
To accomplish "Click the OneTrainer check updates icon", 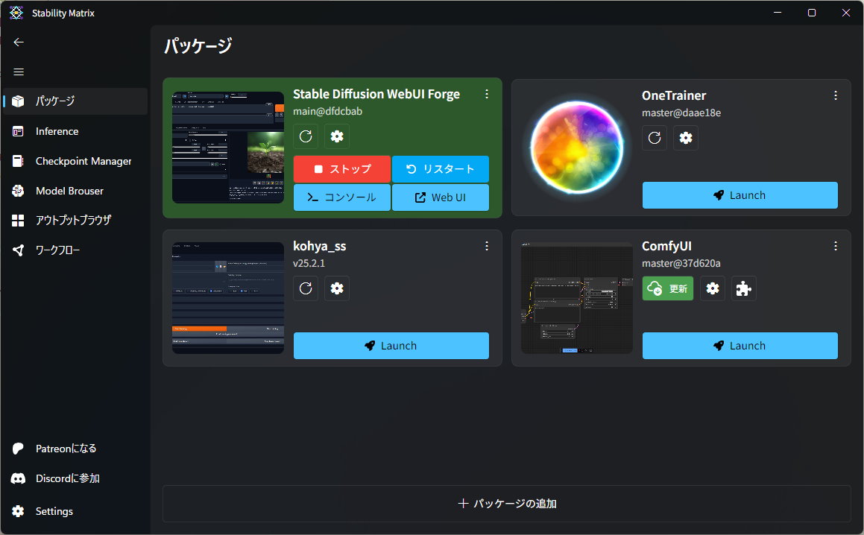I will coord(655,138).
